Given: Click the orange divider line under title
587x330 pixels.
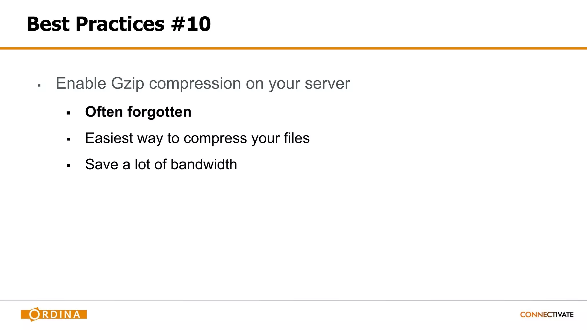Looking at the screenshot, I should [293, 48].
